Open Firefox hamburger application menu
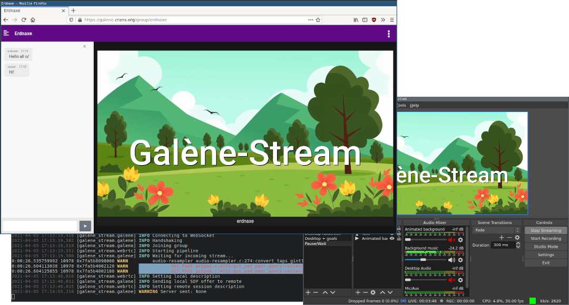Image resolution: width=569 pixels, height=305 pixels. pyautogui.click(x=392, y=20)
